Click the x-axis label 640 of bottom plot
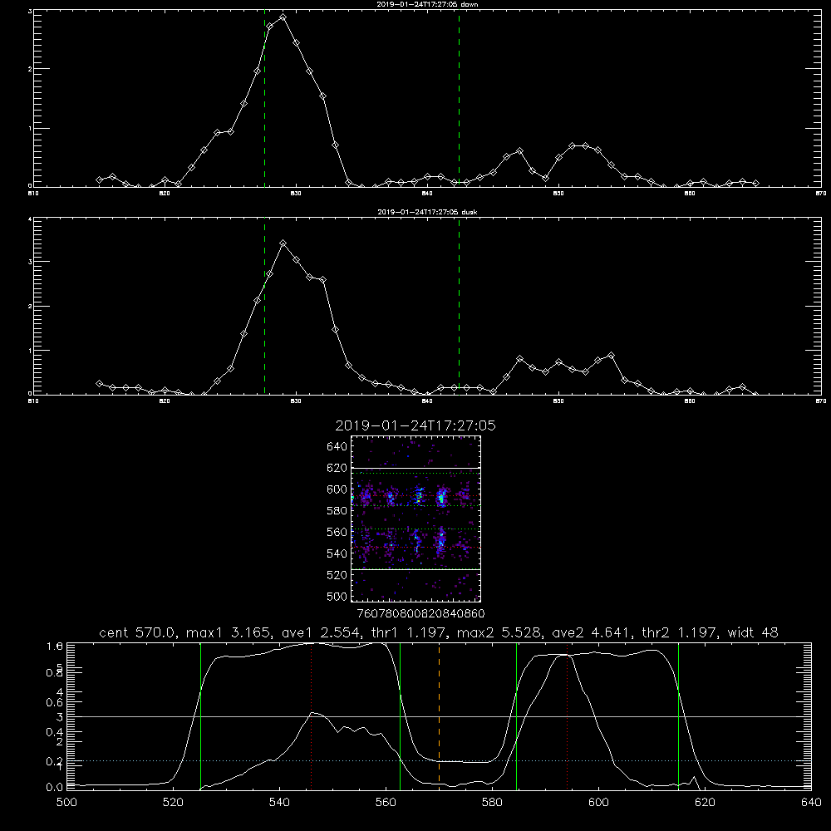The width and height of the screenshot is (831, 831). tap(811, 803)
